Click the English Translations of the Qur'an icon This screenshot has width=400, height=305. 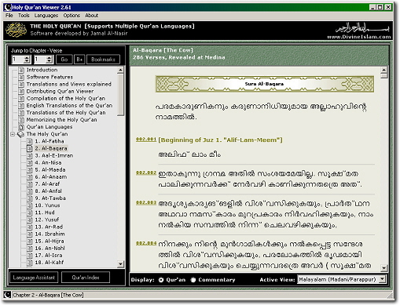[21, 106]
